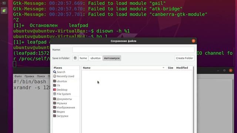This screenshot has width=237, height=133.
Task: Click Create Folder button
Action: click(184, 58)
